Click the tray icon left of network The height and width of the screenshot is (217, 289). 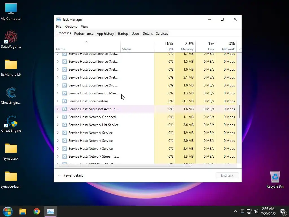pos(242,211)
